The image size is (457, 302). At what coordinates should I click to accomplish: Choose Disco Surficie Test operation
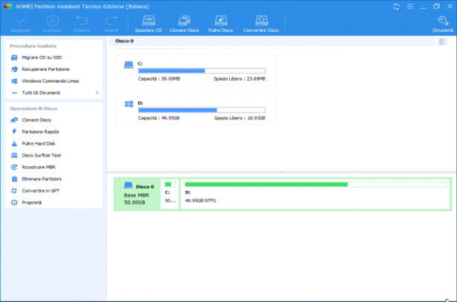tap(42, 155)
